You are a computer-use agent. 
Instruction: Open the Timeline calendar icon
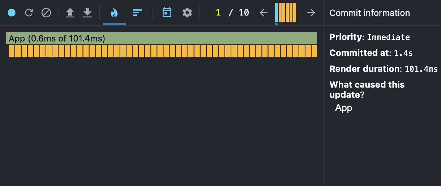[167, 13]
